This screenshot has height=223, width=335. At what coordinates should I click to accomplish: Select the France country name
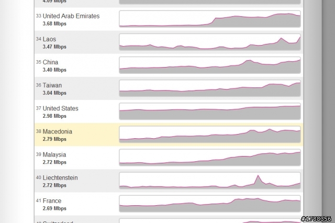click(52, 201)
